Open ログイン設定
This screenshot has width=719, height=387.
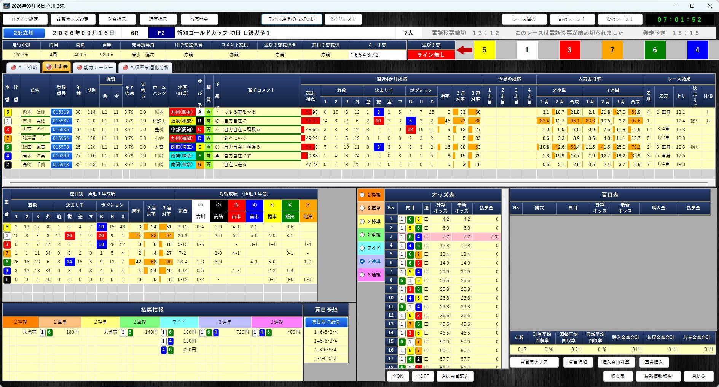click(25, 19)
